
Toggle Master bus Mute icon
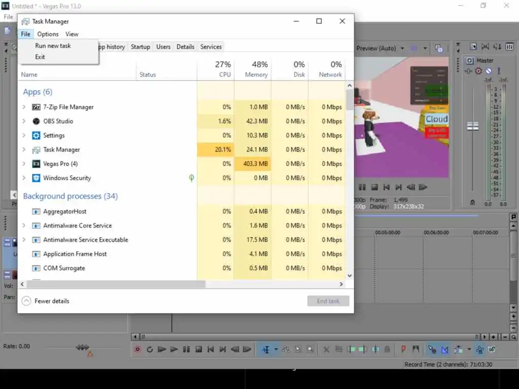coord(489,71)
